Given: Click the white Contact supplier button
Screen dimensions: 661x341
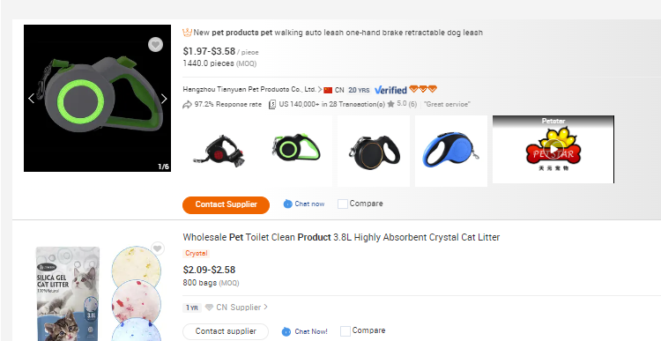Looking at the screenshot, I should click(226, 331).
